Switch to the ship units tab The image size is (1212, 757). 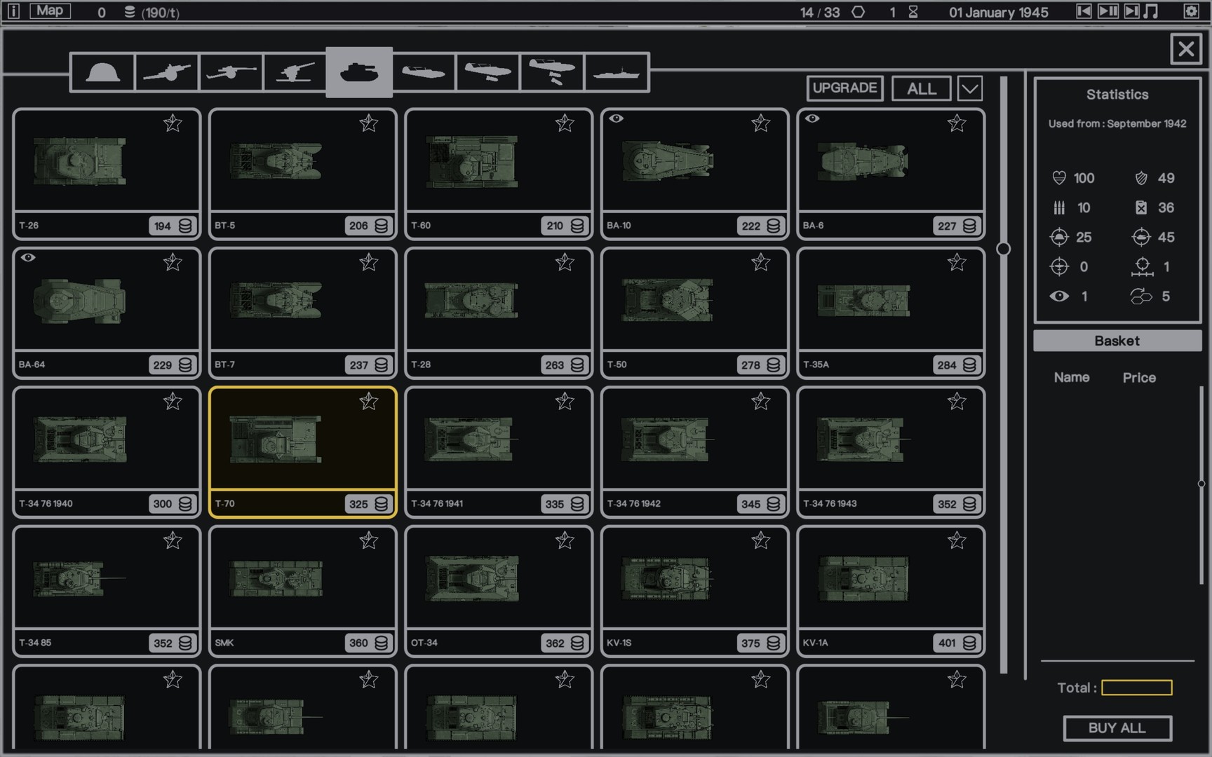click(x=616, y=72)
